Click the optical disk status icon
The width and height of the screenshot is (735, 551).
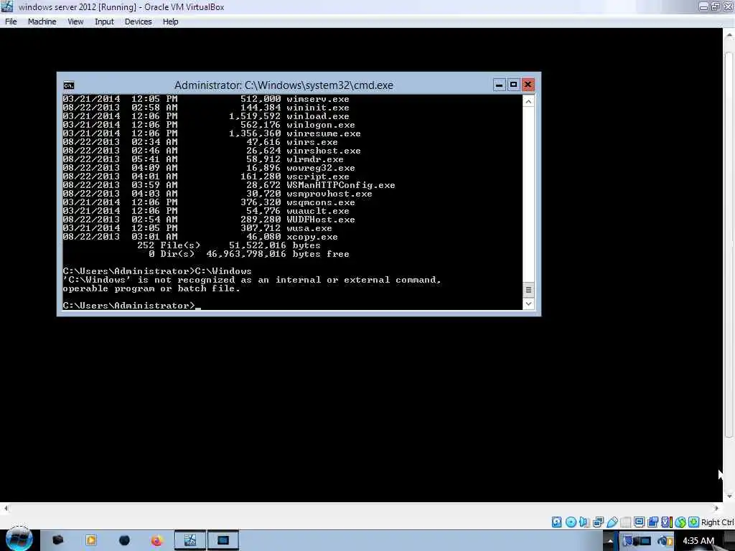pyautogui.click(x=571, y=522)
